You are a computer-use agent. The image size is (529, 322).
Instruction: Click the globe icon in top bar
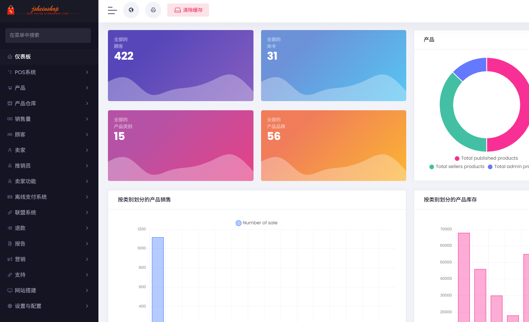point(131,10)
